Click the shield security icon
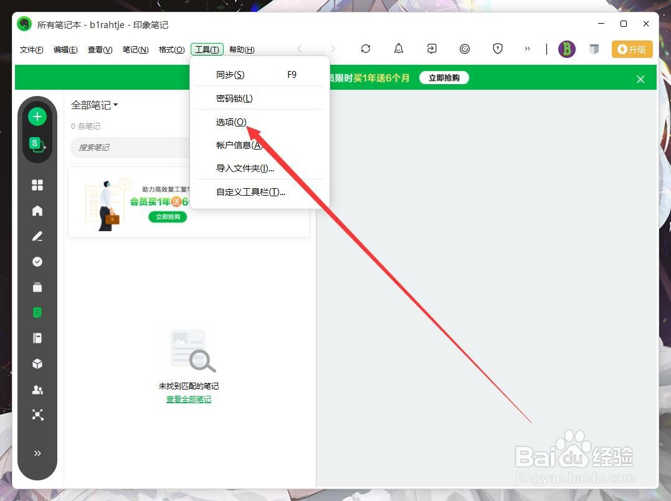 pos(498,49)
